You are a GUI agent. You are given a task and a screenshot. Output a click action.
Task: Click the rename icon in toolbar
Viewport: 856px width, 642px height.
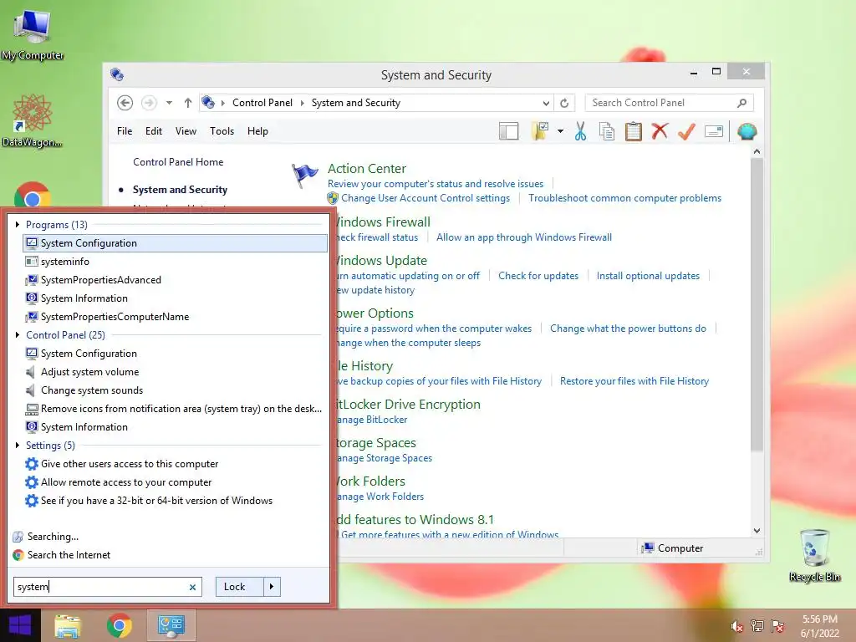pyautogui.click(x=714, y=131)
